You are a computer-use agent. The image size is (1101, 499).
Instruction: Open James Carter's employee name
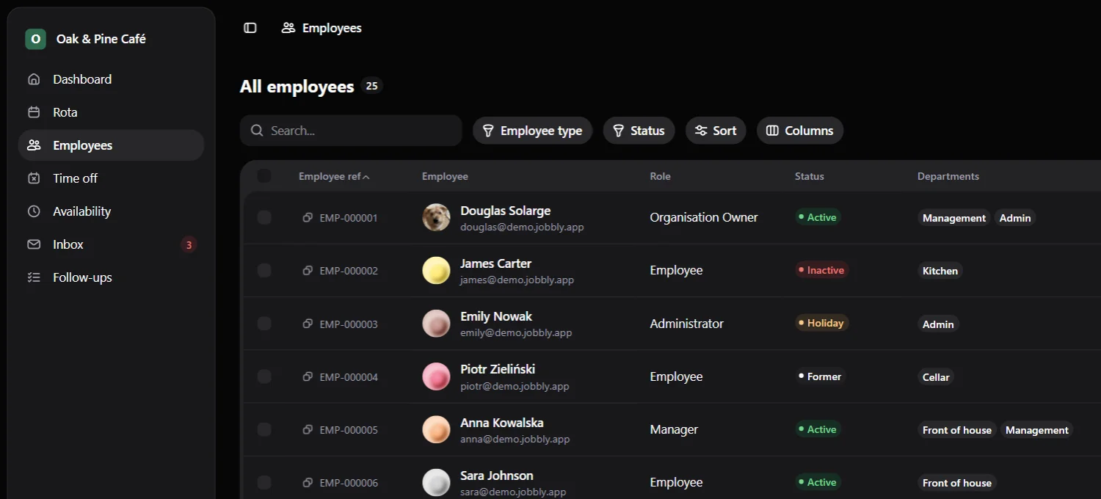(495, 263)
